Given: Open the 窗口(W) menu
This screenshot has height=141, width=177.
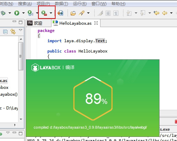Looking at the screenshot, I should (x=99, y=4).
